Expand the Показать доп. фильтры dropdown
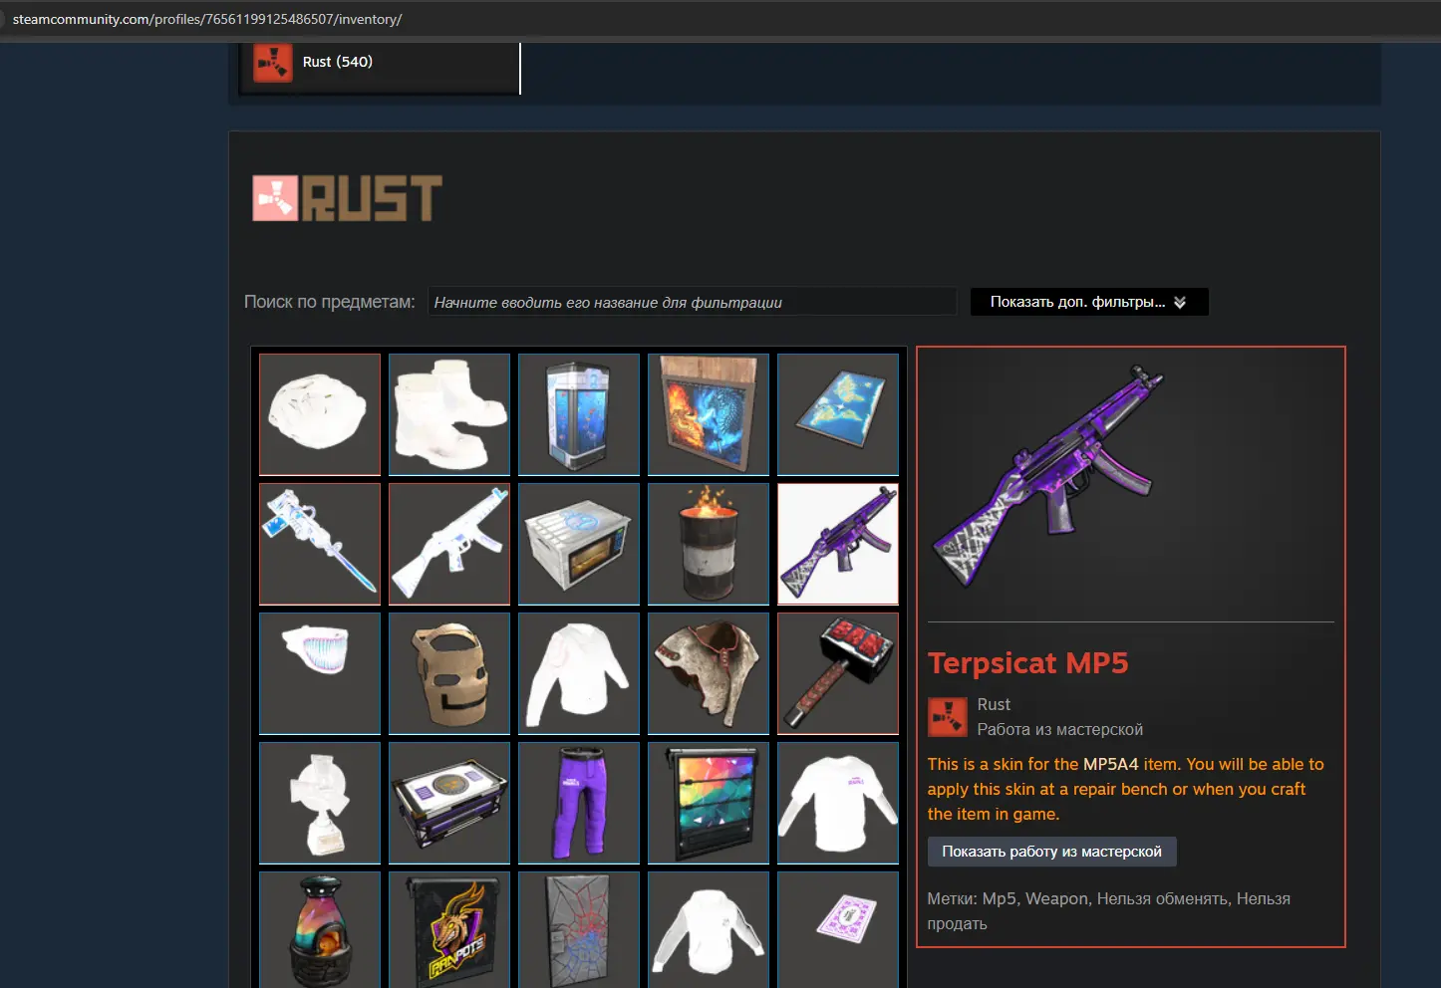Image resolution: width=1441 pixels, height=988 pixels. click(x=1089, y=302)
